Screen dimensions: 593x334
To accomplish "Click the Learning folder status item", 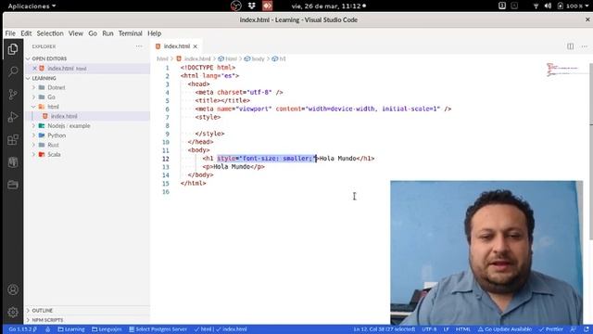I will 71,329.
